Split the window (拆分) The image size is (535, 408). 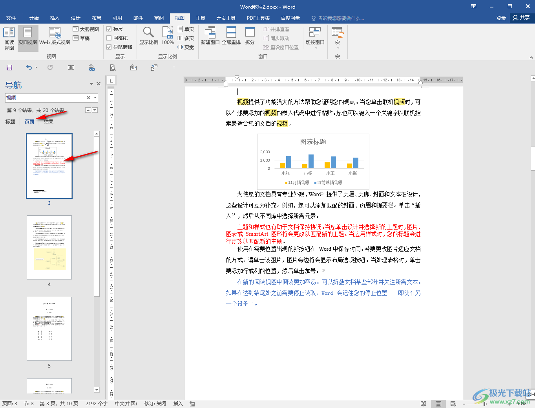[250, 36]
